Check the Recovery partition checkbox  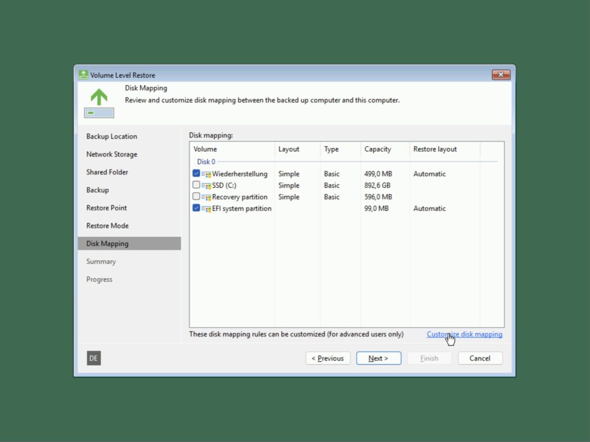[196, 197]
